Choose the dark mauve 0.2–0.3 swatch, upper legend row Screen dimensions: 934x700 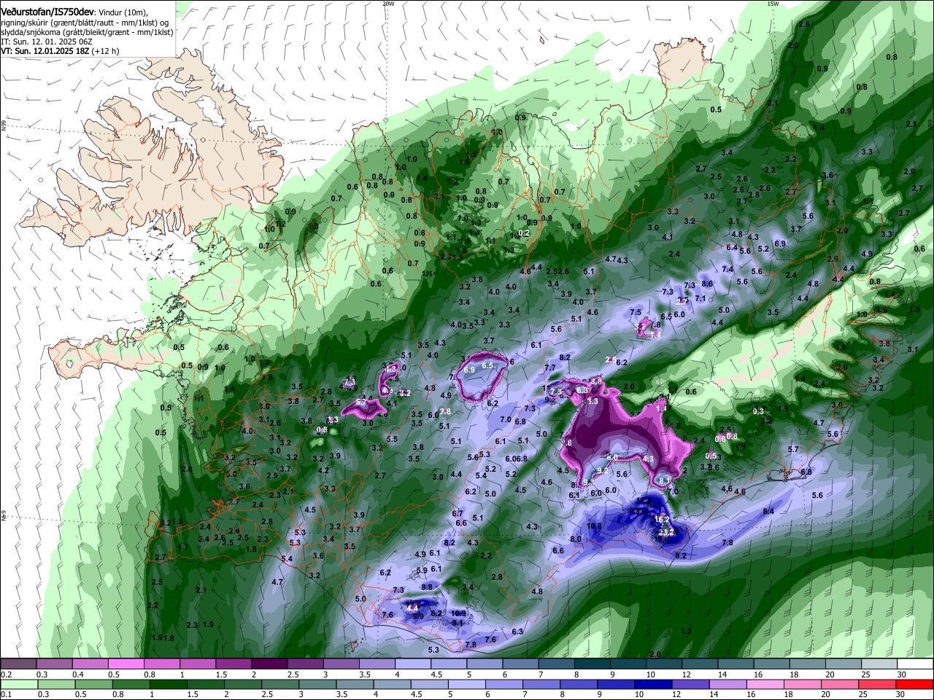[18, 664]
